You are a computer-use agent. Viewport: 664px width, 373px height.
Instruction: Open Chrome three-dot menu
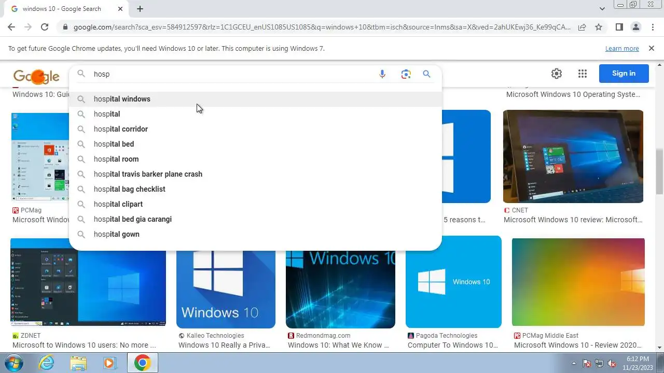tap(653, 27)
